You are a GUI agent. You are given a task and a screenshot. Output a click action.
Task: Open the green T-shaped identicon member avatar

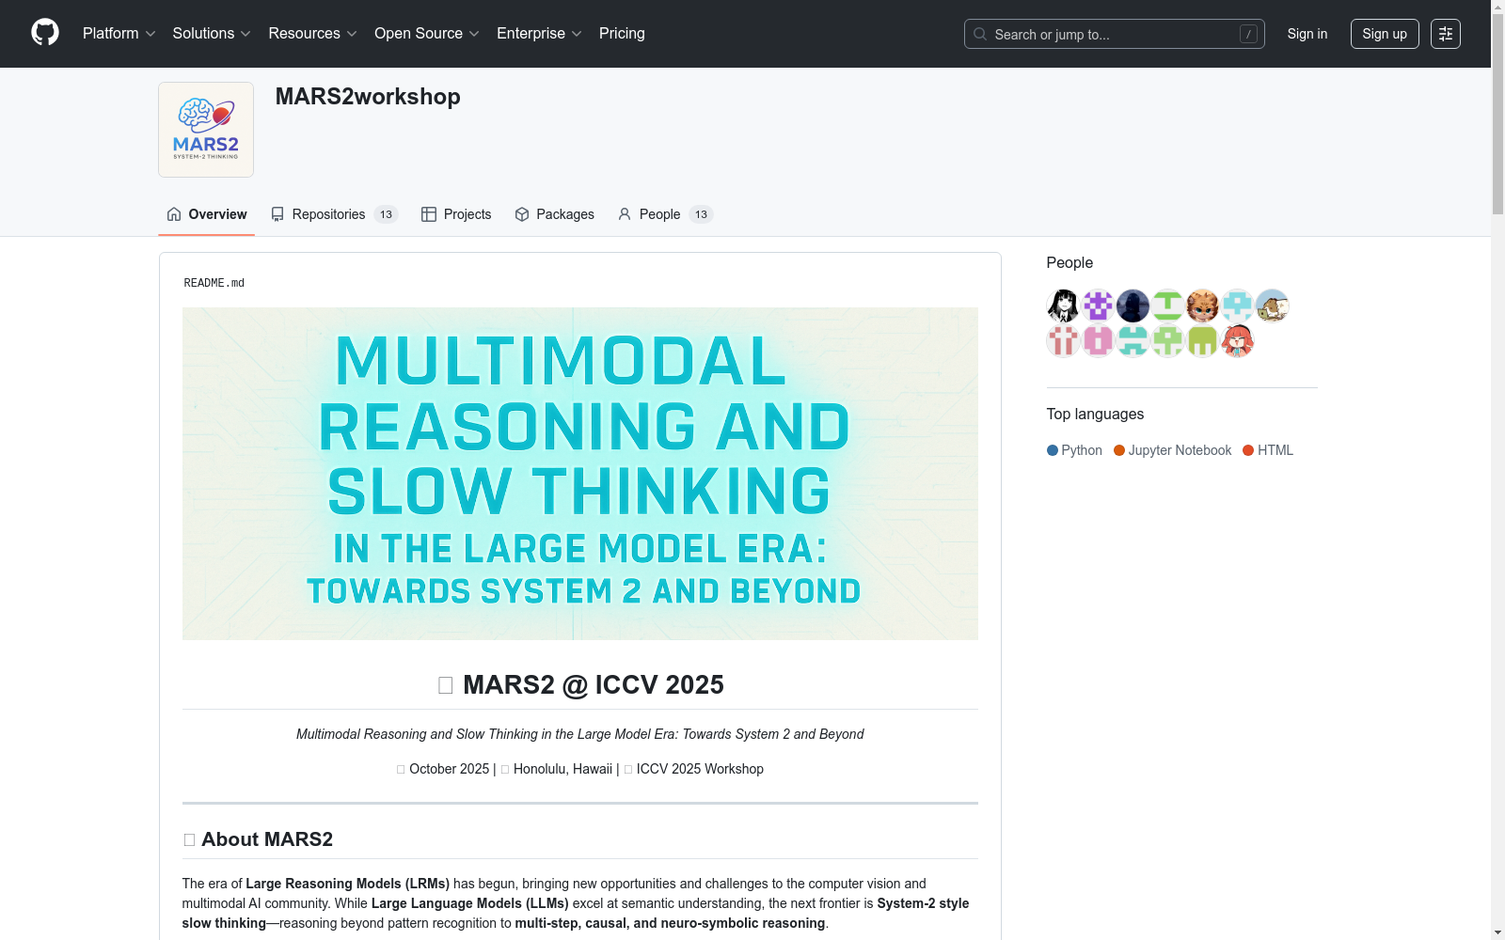[1168, 305]
